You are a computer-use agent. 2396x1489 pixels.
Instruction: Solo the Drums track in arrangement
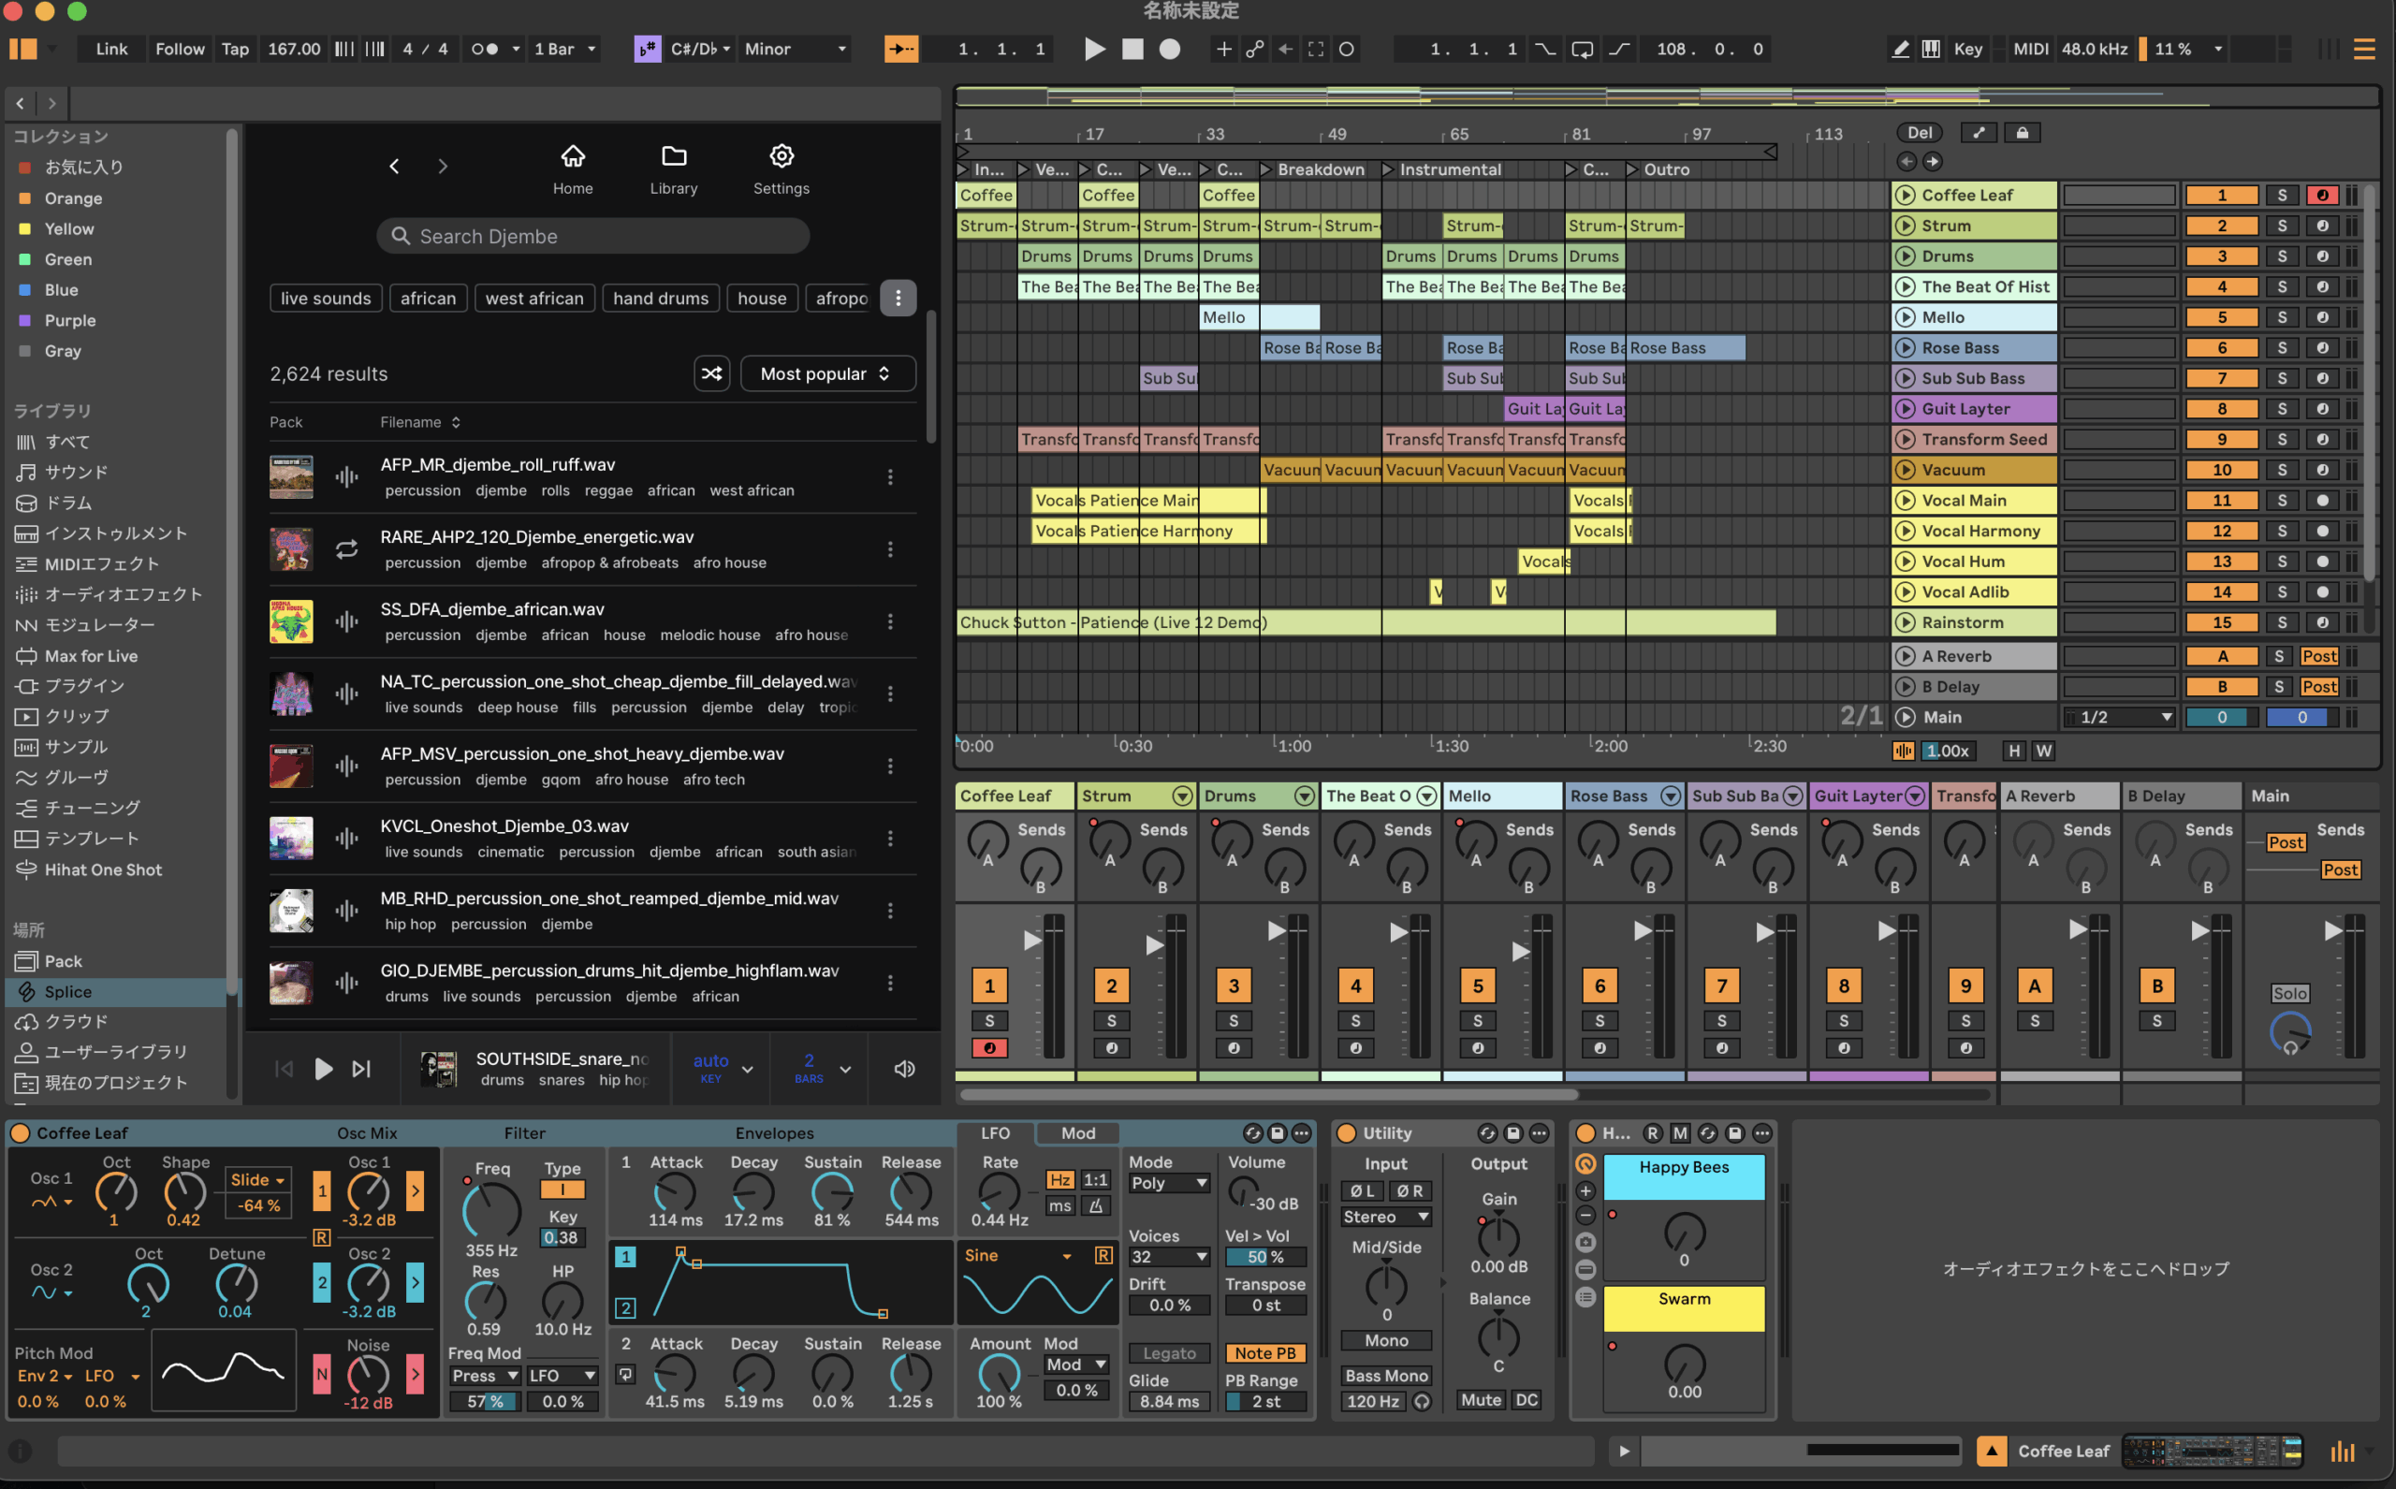click(2281, 256)
